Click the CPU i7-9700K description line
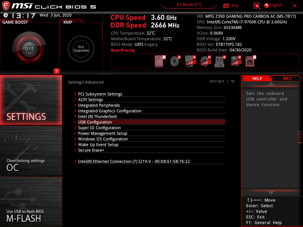303x227 pixels. 242,22
